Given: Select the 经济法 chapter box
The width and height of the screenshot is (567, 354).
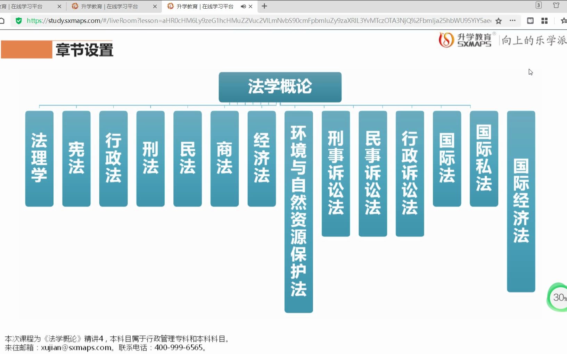Looking at the screenshot, I should click(x=262, y=159).
